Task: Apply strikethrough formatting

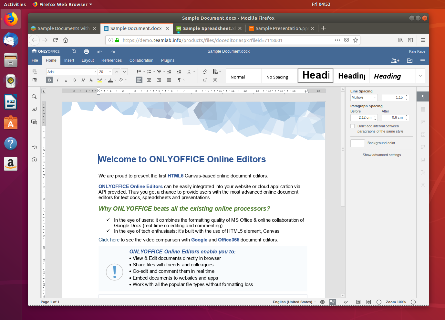Action: point(75,80)
